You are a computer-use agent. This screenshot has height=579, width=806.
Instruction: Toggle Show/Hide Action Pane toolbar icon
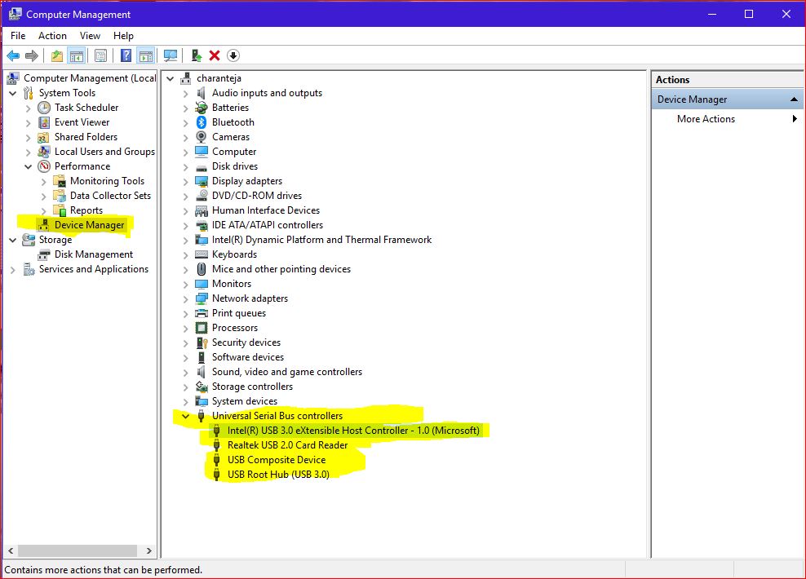coord(146,55)
